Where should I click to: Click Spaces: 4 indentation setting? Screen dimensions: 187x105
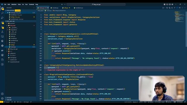[x=135, y=102]
